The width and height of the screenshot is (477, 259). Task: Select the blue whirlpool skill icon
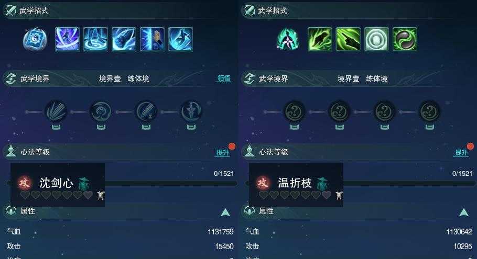pos(95,39)
